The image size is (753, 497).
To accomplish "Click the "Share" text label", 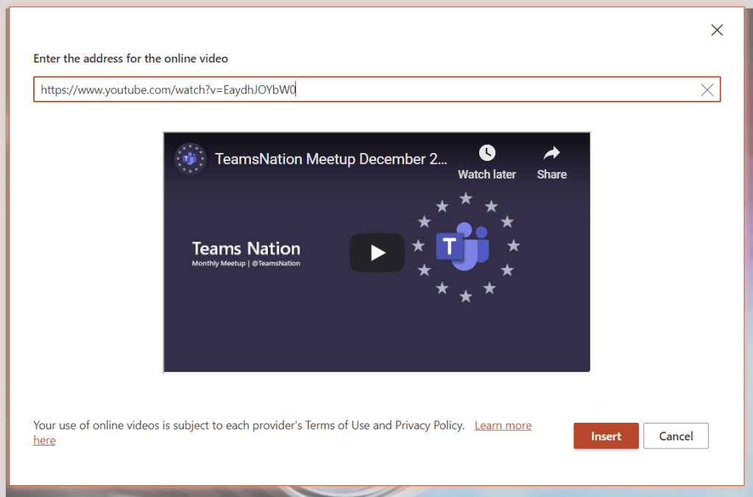I will pos(551,175).
